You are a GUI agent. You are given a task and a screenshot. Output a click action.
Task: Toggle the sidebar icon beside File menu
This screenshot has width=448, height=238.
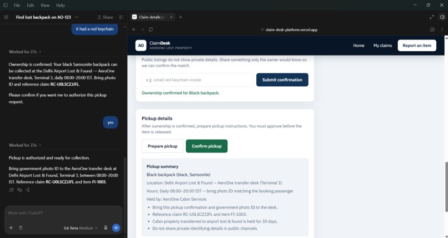(x=6, y=5)
